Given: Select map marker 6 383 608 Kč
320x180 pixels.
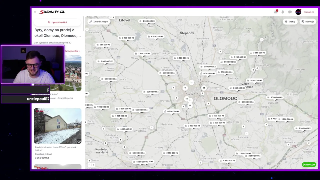Looking at the screenshot, I should coord(208,73).
